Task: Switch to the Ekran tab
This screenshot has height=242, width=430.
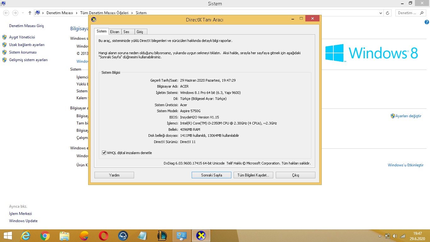Action: point(115,32)
